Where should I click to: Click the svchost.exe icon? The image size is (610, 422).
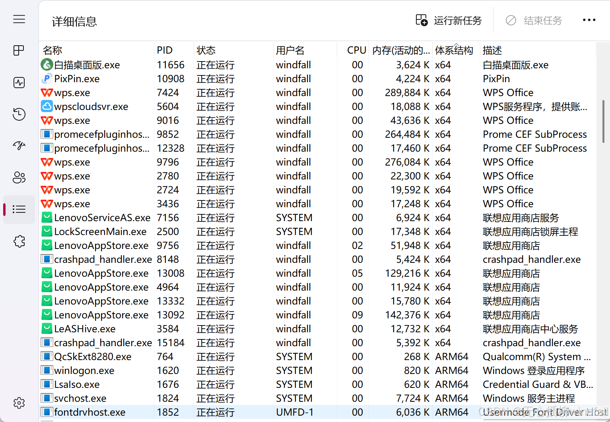pos(47,398)
